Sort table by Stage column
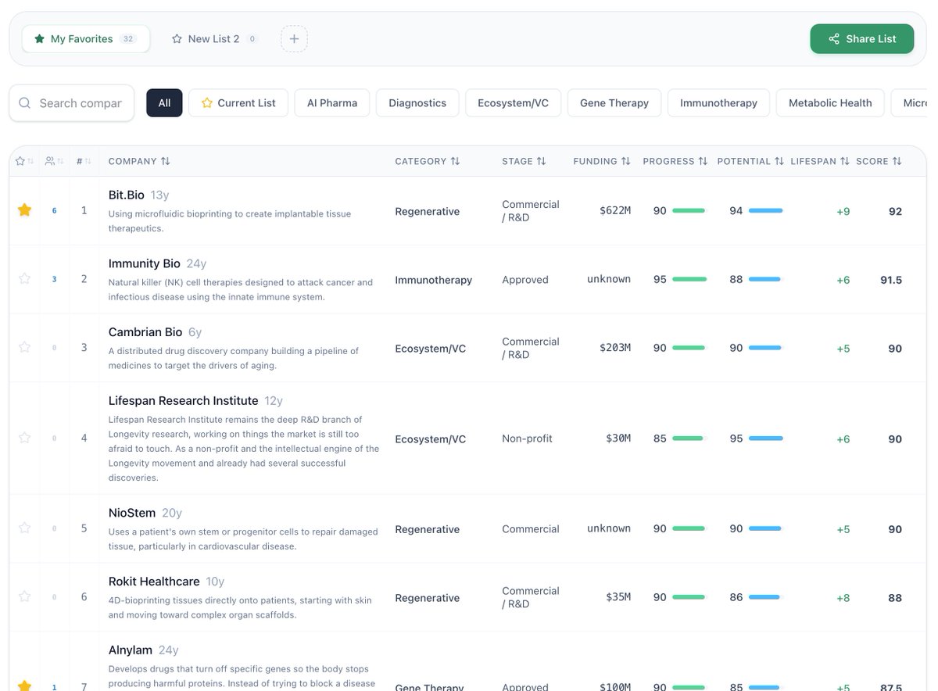Screen dimensions: 938x691 [524, 161]
